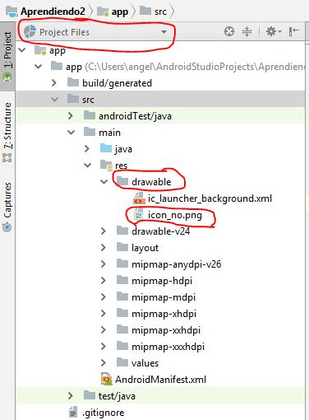309x420 pixels.
Task: Collapse the drawable folder
Action: click(104, 182)
